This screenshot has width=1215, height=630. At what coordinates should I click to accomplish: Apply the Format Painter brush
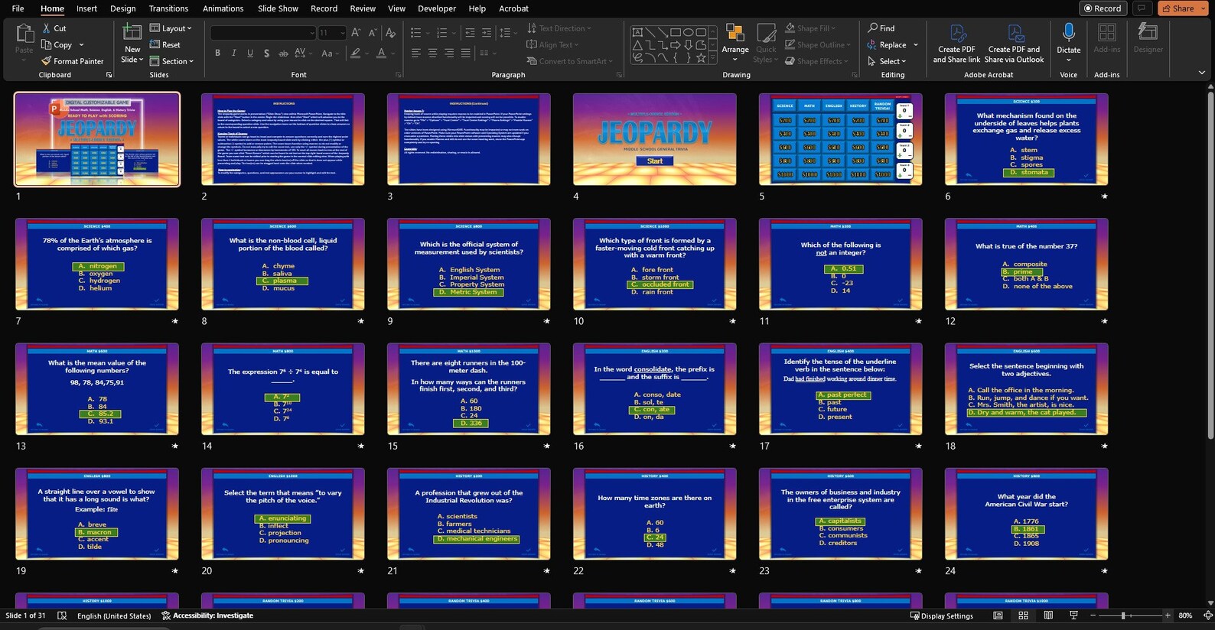pyautogui.click(x=73, y=61)
